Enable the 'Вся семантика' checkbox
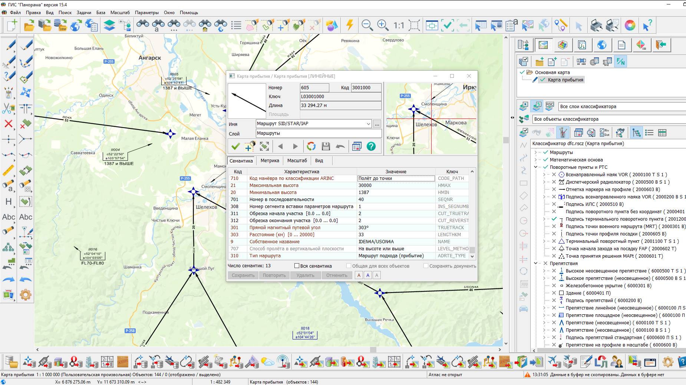 coord(297,266)
